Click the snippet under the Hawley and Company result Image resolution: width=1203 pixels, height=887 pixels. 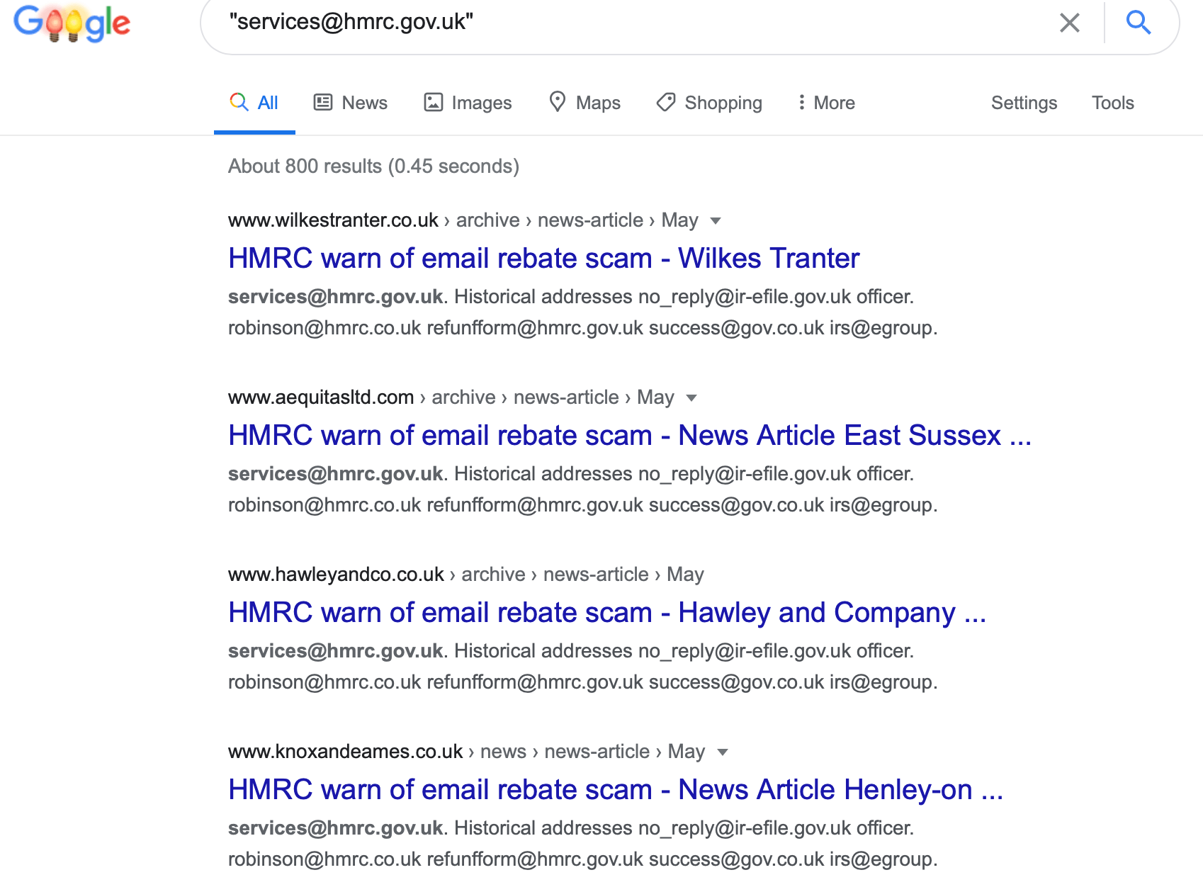click(x=582, y=667)
